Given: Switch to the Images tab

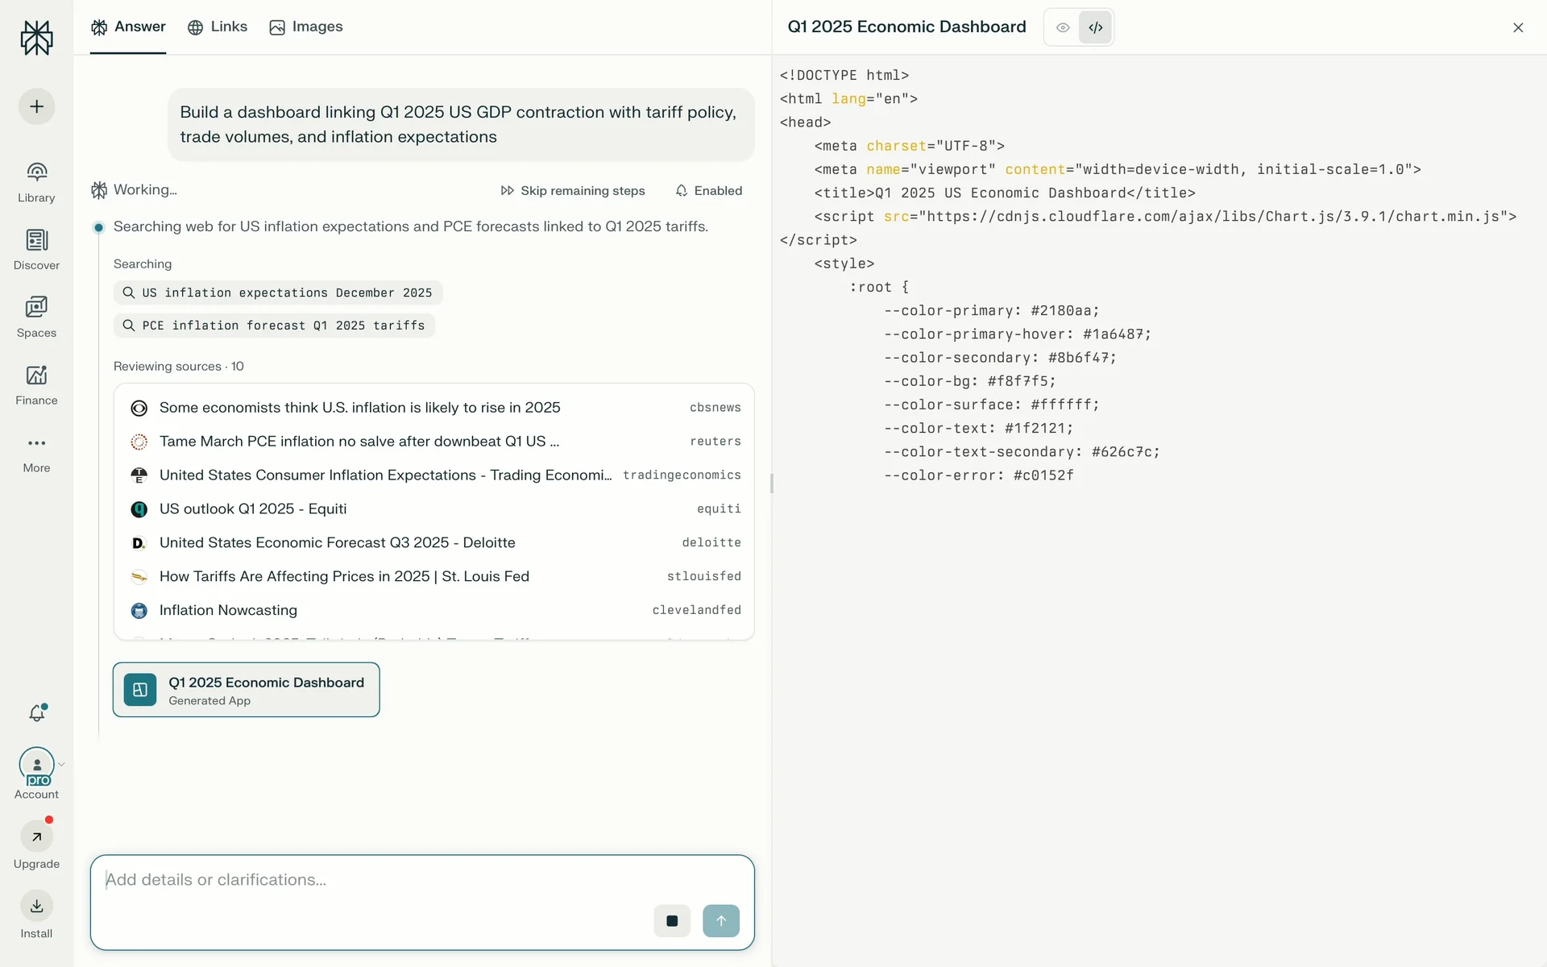Looking at the screenshot, I should click(x=306, y=27).
